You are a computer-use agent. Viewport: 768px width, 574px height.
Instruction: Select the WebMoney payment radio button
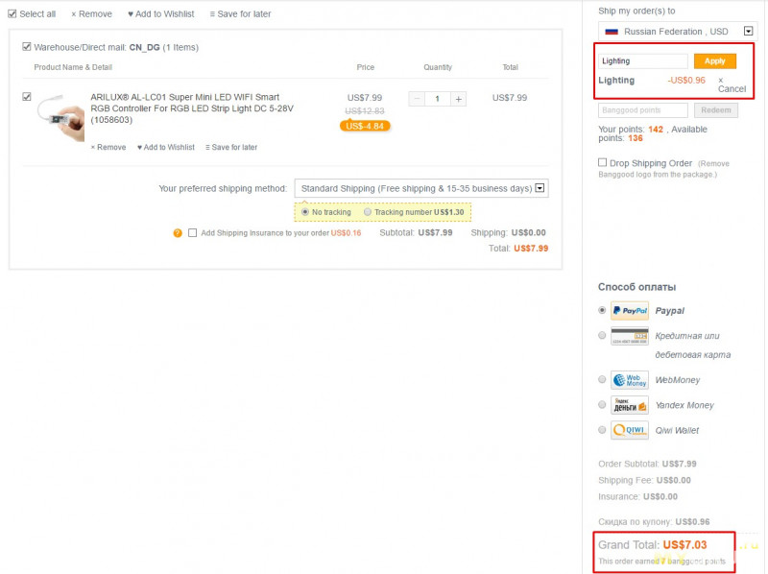[602, 379]
